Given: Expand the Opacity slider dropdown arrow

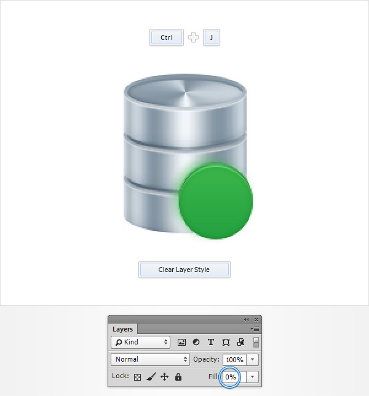Looking at the screenshot, I should (x=253, y=360).
